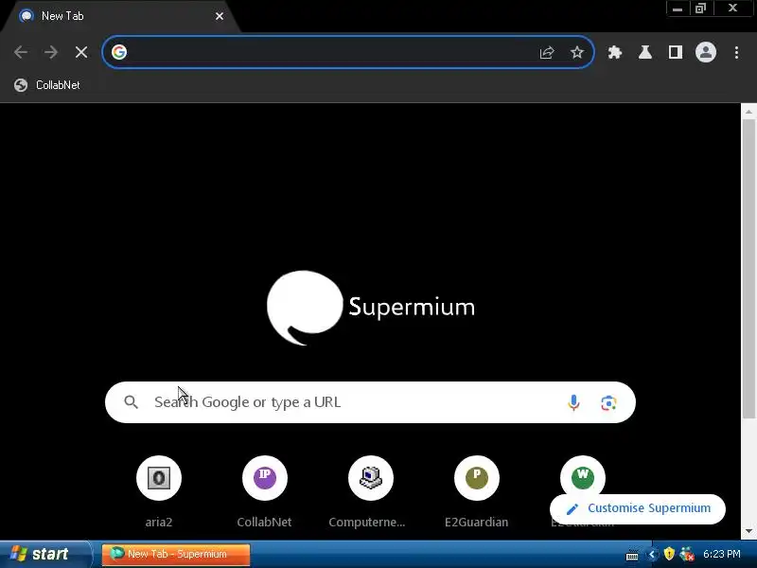This screenshot has height=568, width=757.
Task: Click the forward navigation arrow
Action: 51,52
